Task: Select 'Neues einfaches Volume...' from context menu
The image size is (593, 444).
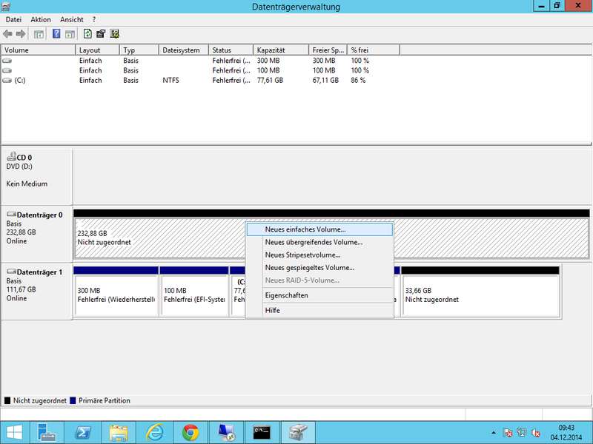Action: (x=305, y=229)
